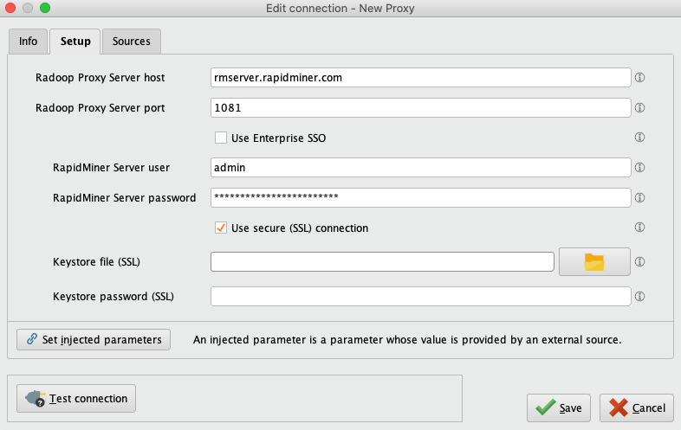The image size is (681, 430).
Task: Focus the Radoop Proxy Server host field
Action: coord(420,78)
